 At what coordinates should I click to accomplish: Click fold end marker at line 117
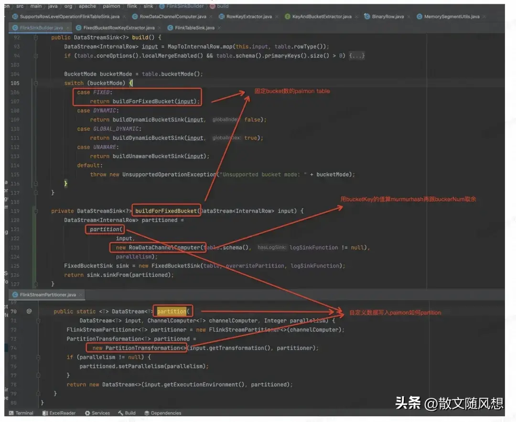coord(35,193)
